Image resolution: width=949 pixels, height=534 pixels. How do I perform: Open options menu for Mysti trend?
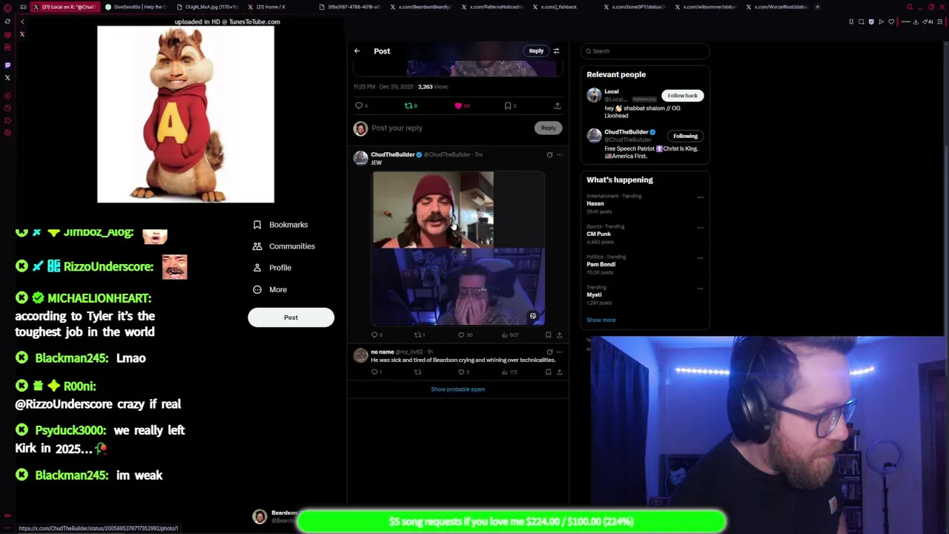(x=700, y=289)
